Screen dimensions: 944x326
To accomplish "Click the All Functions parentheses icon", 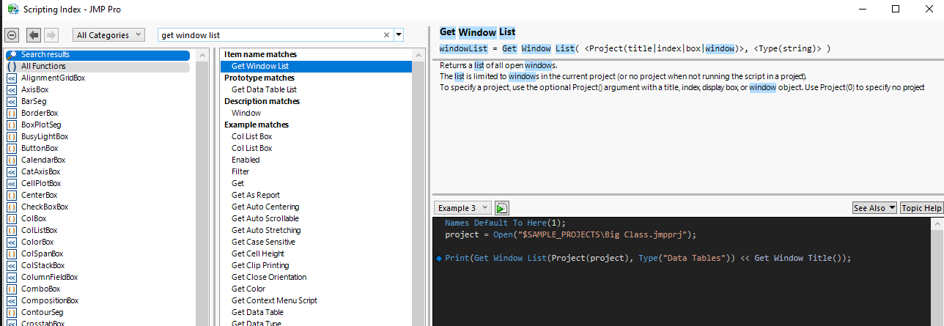I will click(12, 67).
